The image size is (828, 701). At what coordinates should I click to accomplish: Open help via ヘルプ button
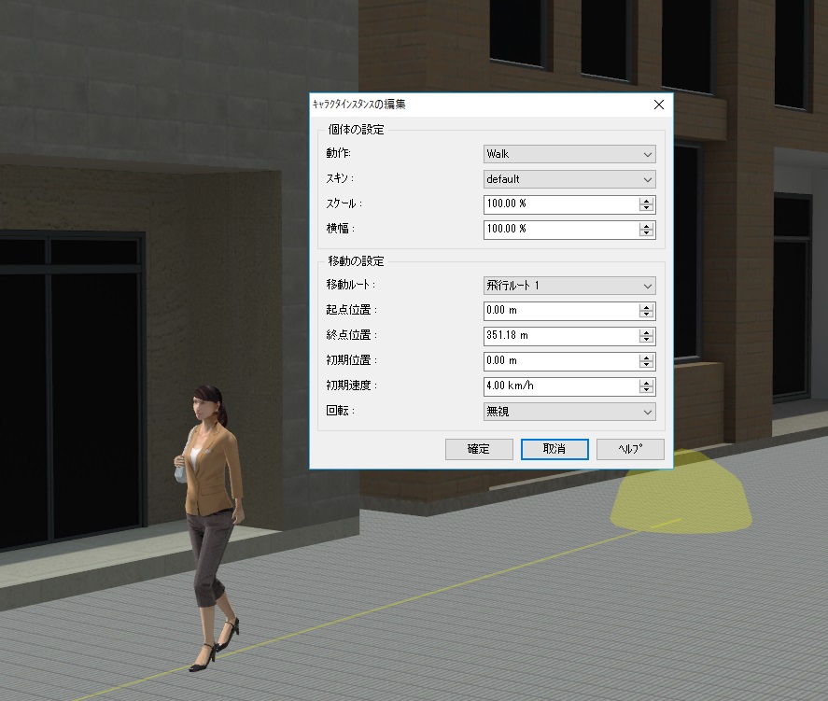[630, 449]
